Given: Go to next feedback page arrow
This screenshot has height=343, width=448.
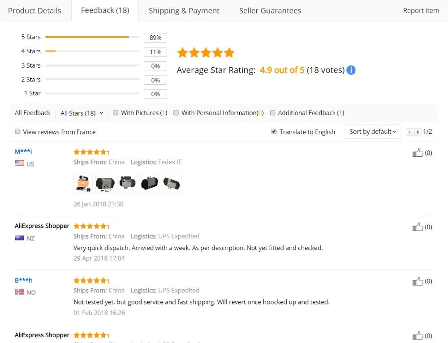Looking at the screenshot, I should (x=418, y=132).
